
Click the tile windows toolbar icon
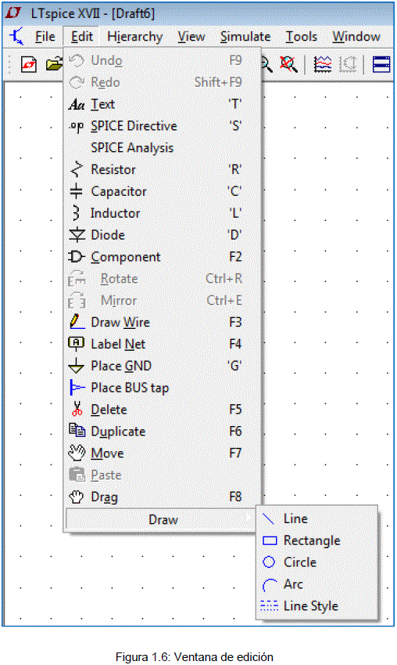coord(381,64)
